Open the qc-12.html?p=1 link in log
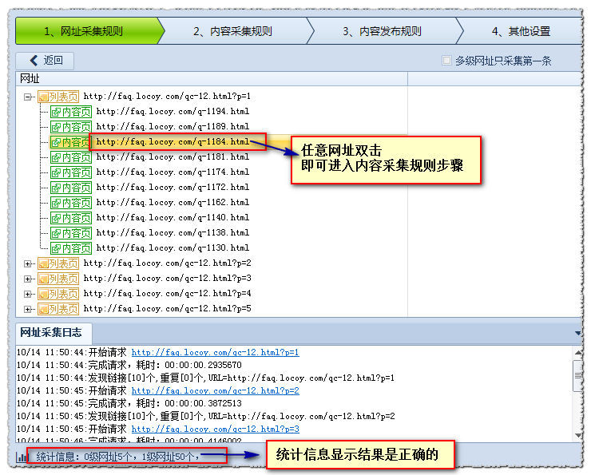Image resolution: width=591 pixels, height=475 pixels. [x=215, y=352]
